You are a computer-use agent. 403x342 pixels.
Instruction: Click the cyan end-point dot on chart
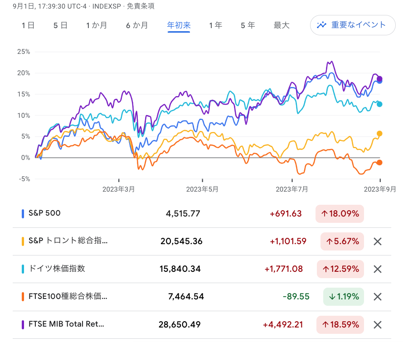click(x=379, y=104)
